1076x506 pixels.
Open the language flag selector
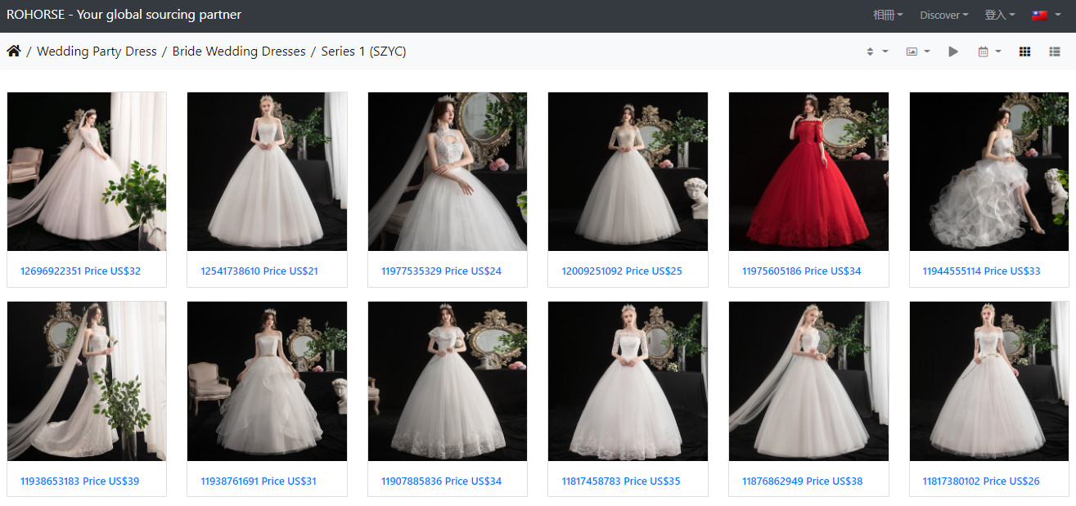1046,15
